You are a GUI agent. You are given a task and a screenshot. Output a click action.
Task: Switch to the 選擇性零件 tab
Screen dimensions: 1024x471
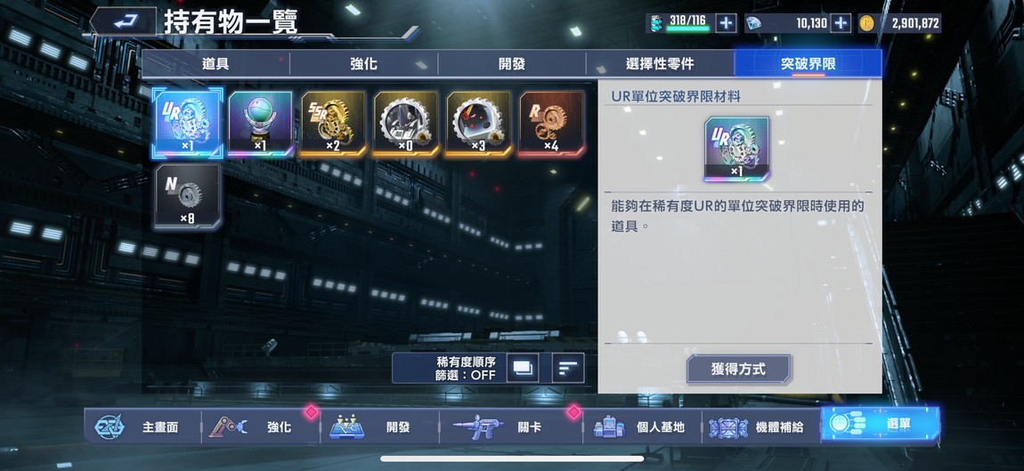[x=660, y=64]
